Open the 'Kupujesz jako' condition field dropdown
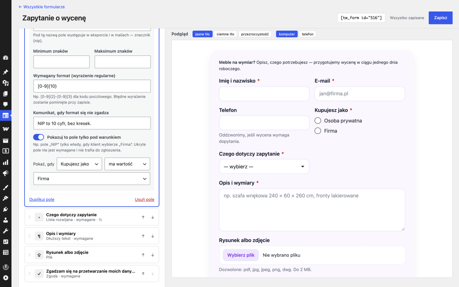459x287 pixels. (x=79, y=164)
